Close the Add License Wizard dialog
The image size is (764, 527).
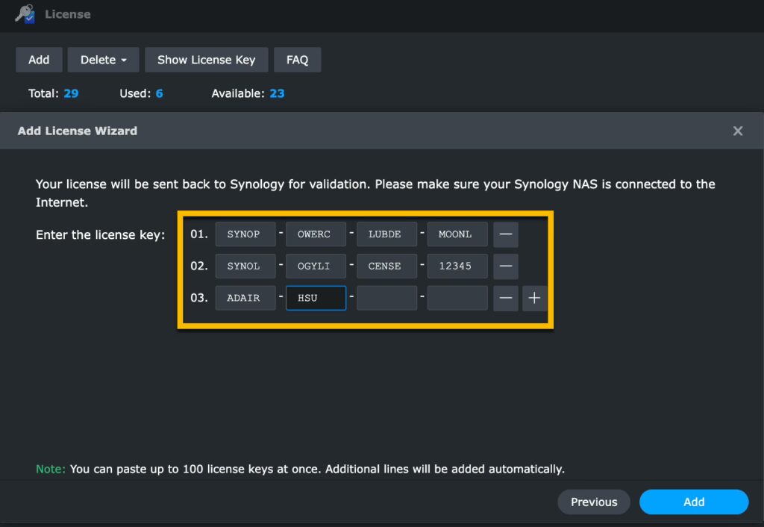pyautogui.click(x=738, y=131)
